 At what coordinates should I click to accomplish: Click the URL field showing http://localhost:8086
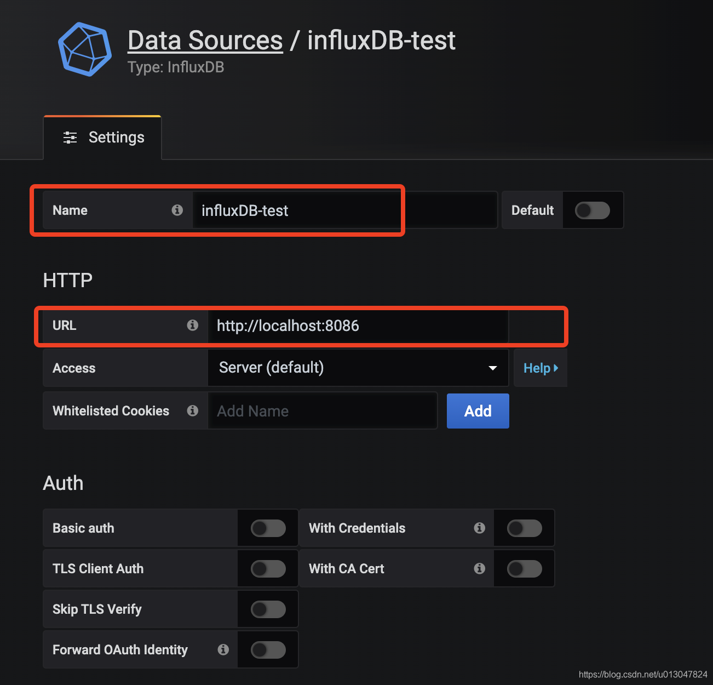pyautogui.click(x=358, y=326)
